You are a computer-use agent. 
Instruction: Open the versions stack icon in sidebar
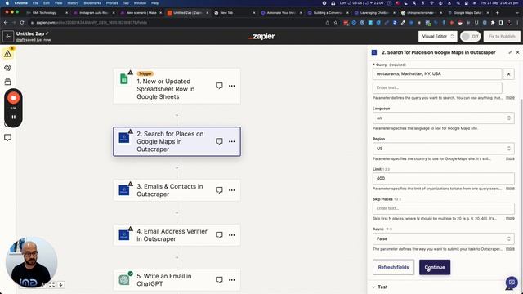point(7,82)
